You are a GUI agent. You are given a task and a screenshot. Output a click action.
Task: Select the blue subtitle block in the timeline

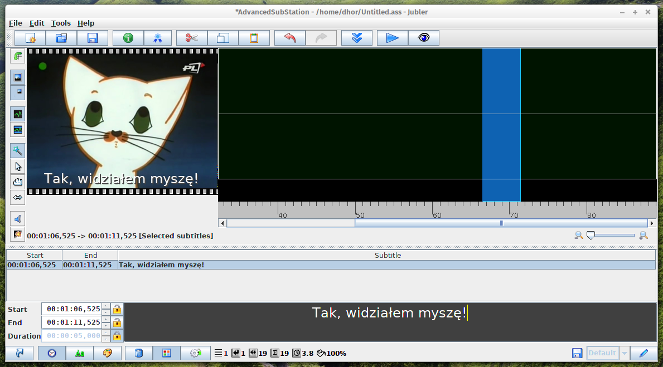[x=501, y=125]
